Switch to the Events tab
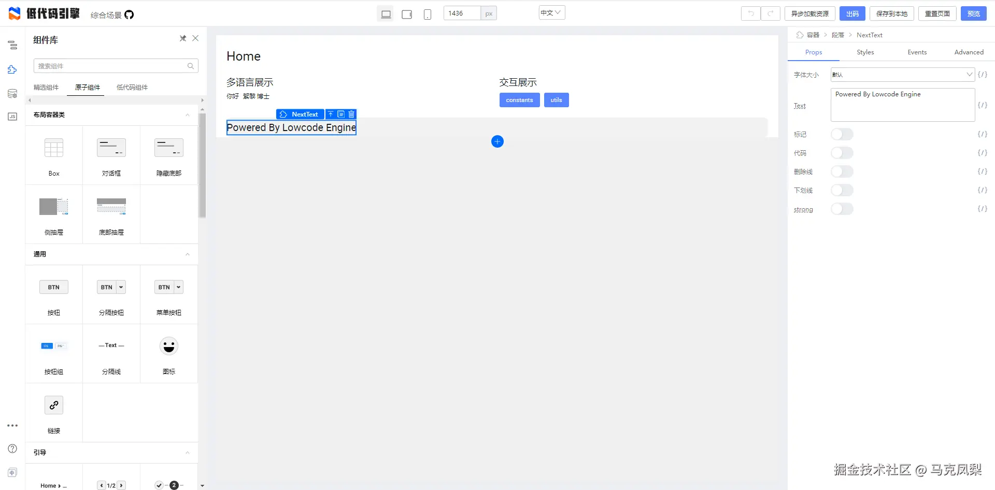Image resolution: width=995 pixels, height=490 pixels. coord(917,52)
